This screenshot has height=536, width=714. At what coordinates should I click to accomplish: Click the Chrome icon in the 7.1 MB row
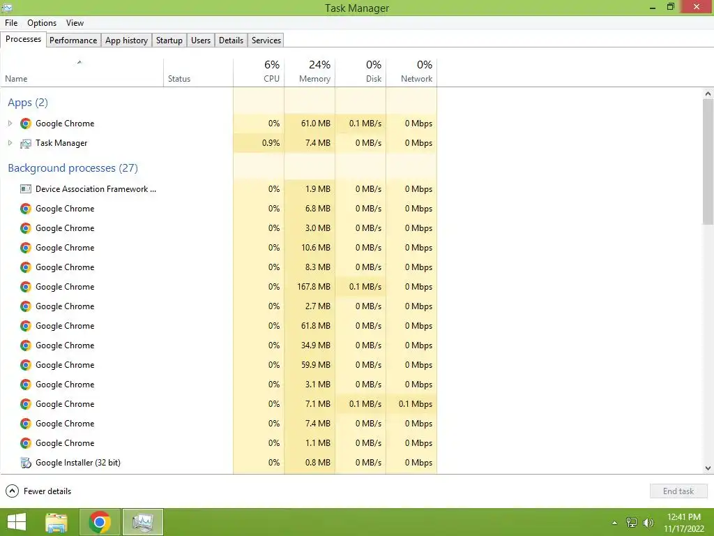[26, 404]
